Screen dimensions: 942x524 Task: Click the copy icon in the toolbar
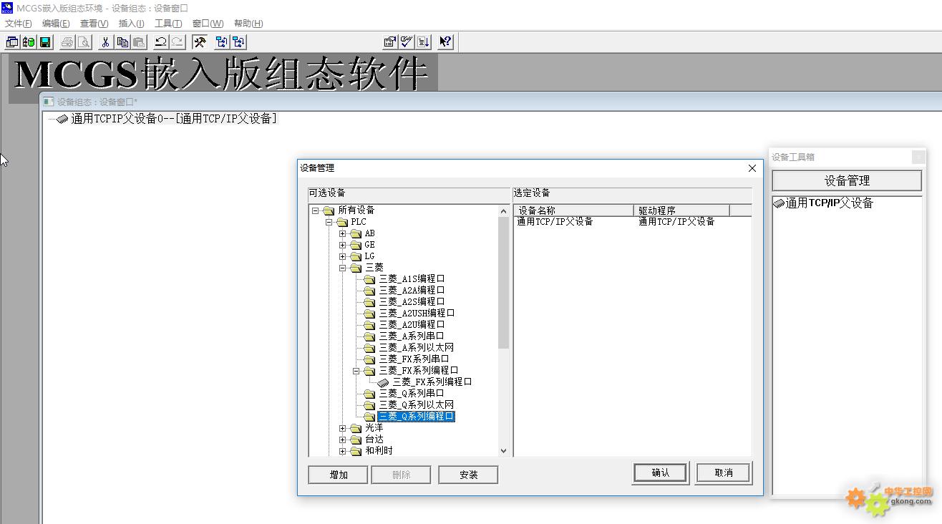point(122,42)
